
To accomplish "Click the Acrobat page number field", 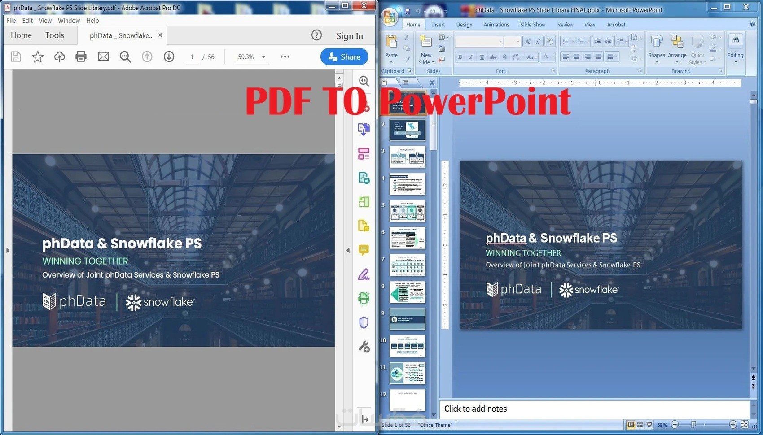I will (192, 57).
